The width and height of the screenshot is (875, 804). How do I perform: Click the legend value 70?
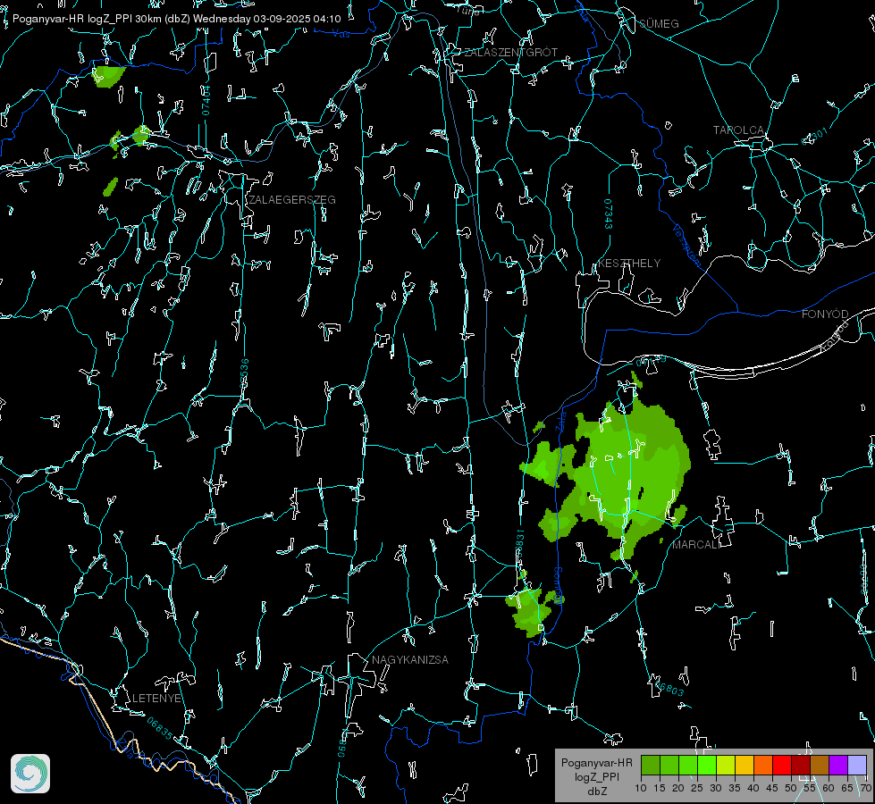pyautogui.click(x=865, y=789)
